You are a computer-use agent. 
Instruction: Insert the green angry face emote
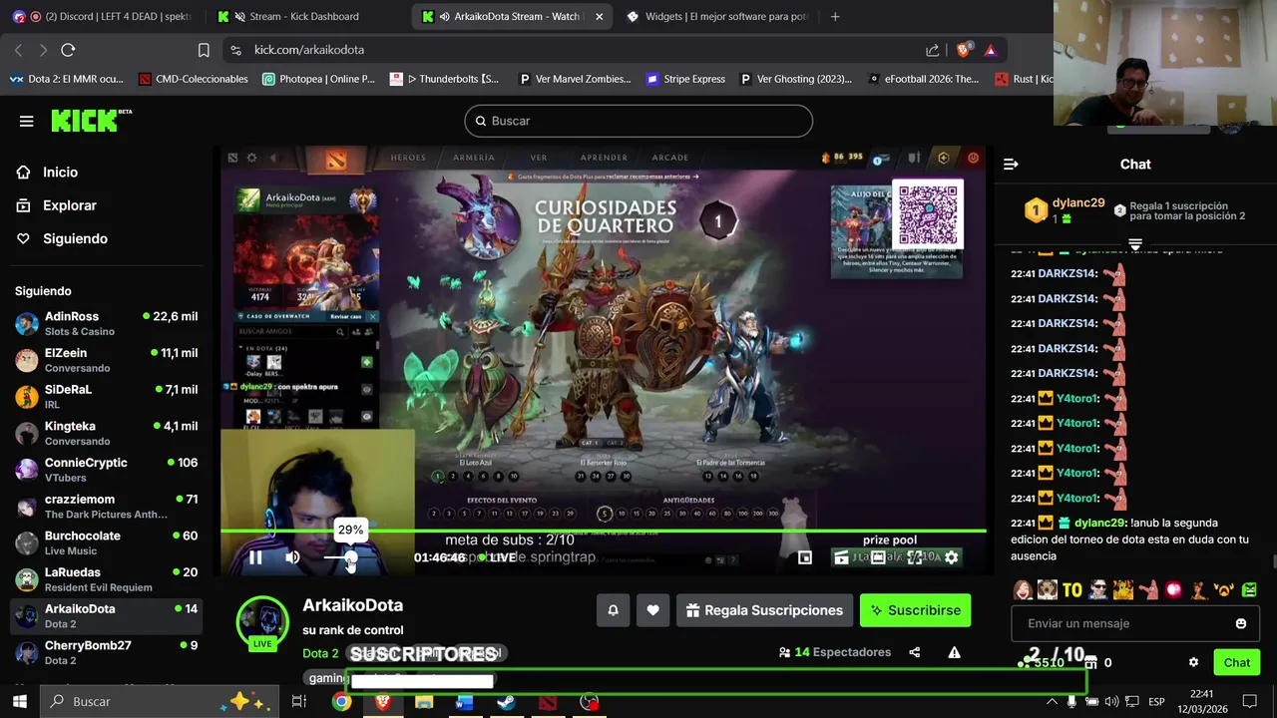[x=1249, y=589]
